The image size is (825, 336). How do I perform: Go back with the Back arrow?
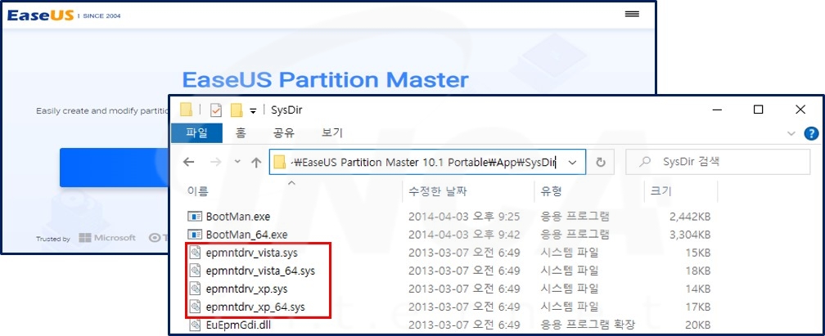188,162
